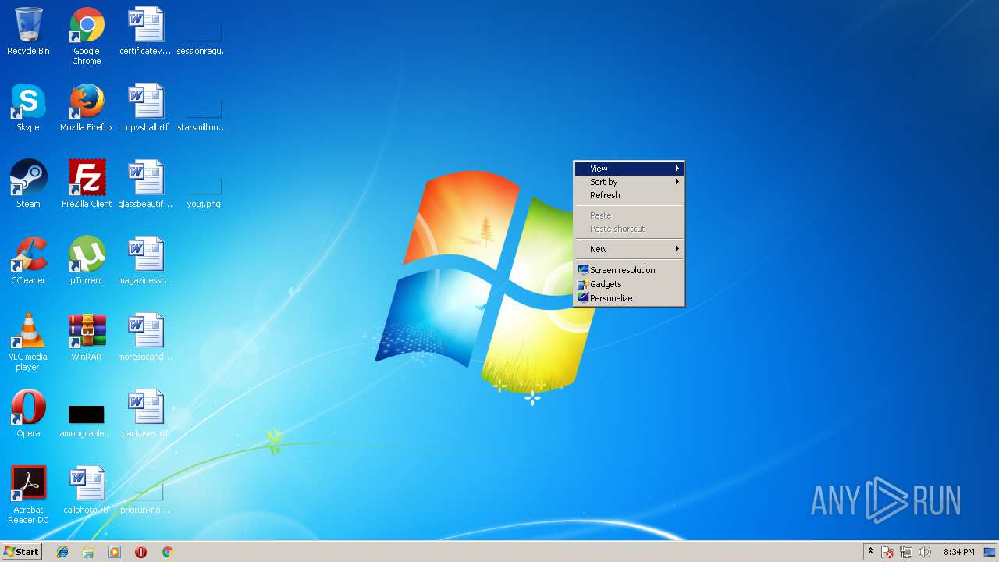Select the priorunkno... desktop file
Viewport: 999px width, 562px height.
coord(145,499)
